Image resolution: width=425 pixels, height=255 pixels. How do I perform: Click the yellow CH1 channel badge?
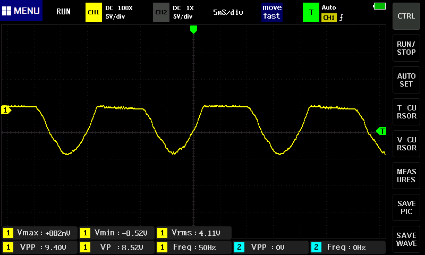point(93,12)
